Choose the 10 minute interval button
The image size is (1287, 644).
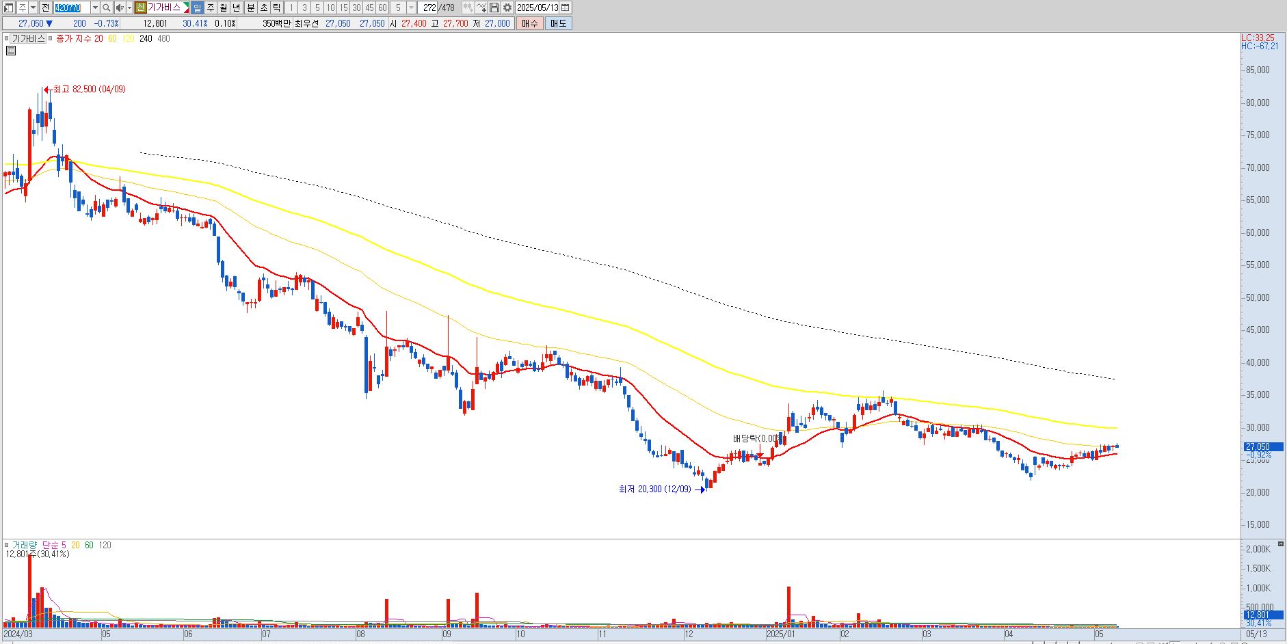tap(330, 8)
